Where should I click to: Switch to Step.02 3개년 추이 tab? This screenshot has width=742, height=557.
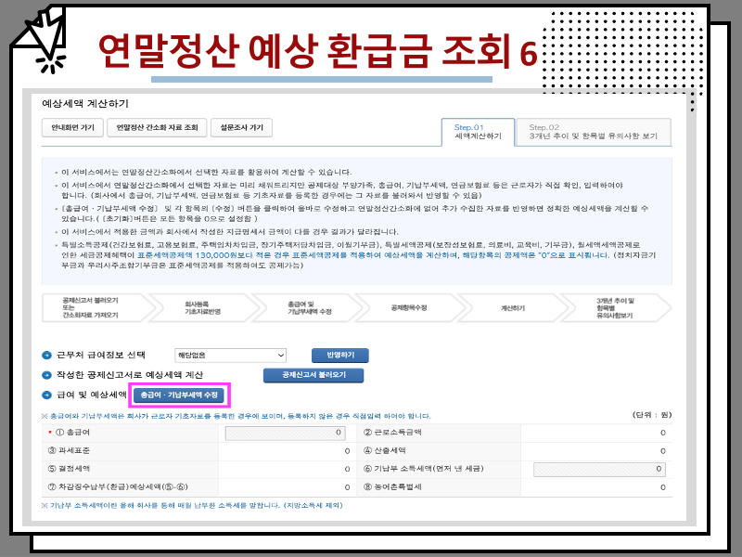[594, 132]
